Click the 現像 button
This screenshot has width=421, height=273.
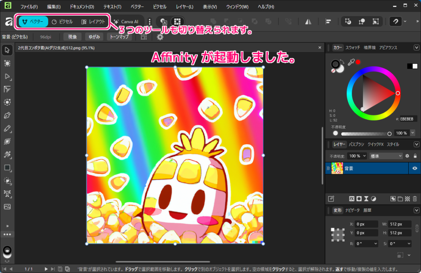click(x=72, y=37)
